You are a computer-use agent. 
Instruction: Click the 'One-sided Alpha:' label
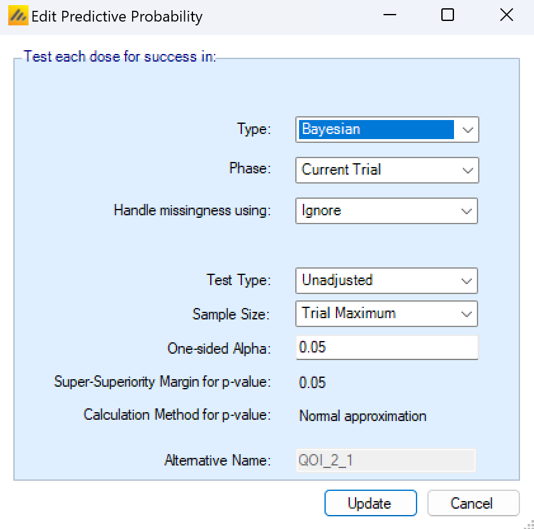219,348
